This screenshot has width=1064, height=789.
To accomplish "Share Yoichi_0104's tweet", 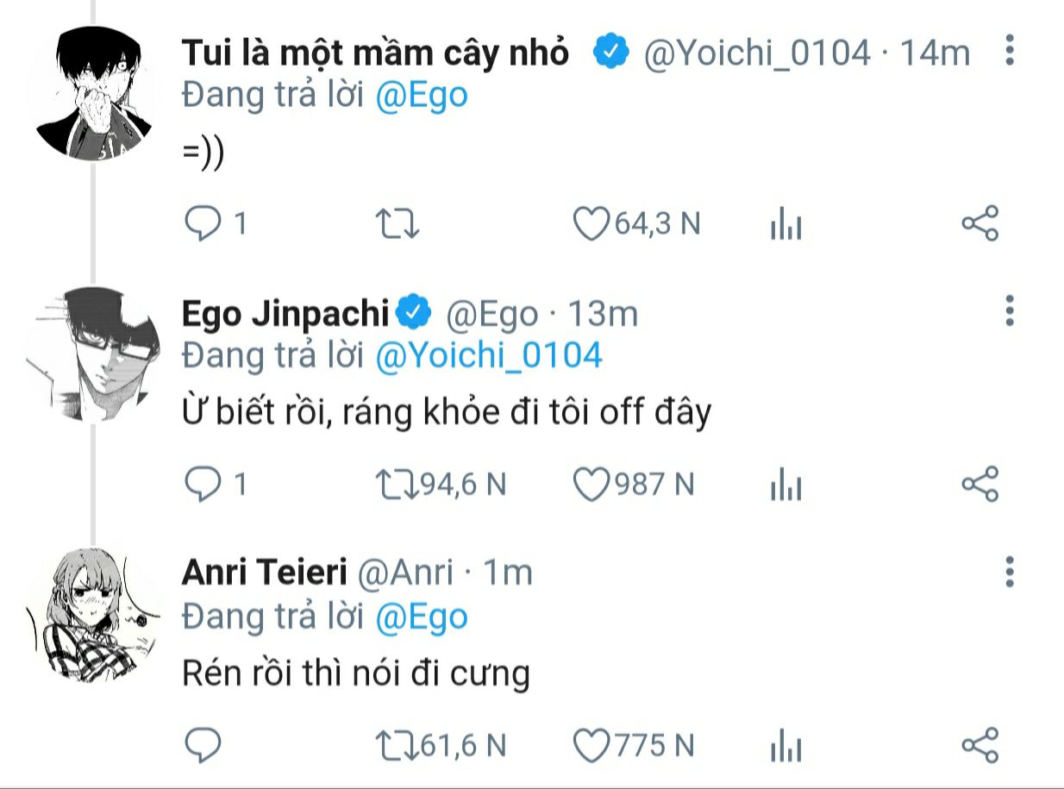I will (980, 223).
